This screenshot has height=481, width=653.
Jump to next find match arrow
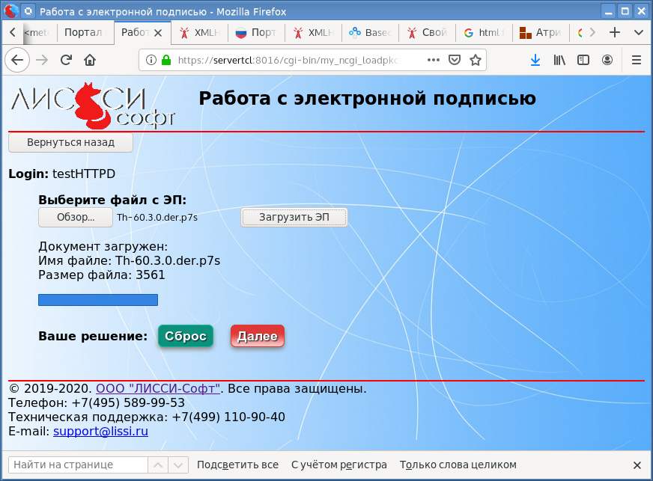pos(178,465)
